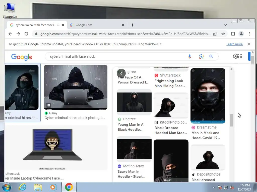Open the Action Center flag icon
This screenshot has height=192, width=257.
point(219,187)
